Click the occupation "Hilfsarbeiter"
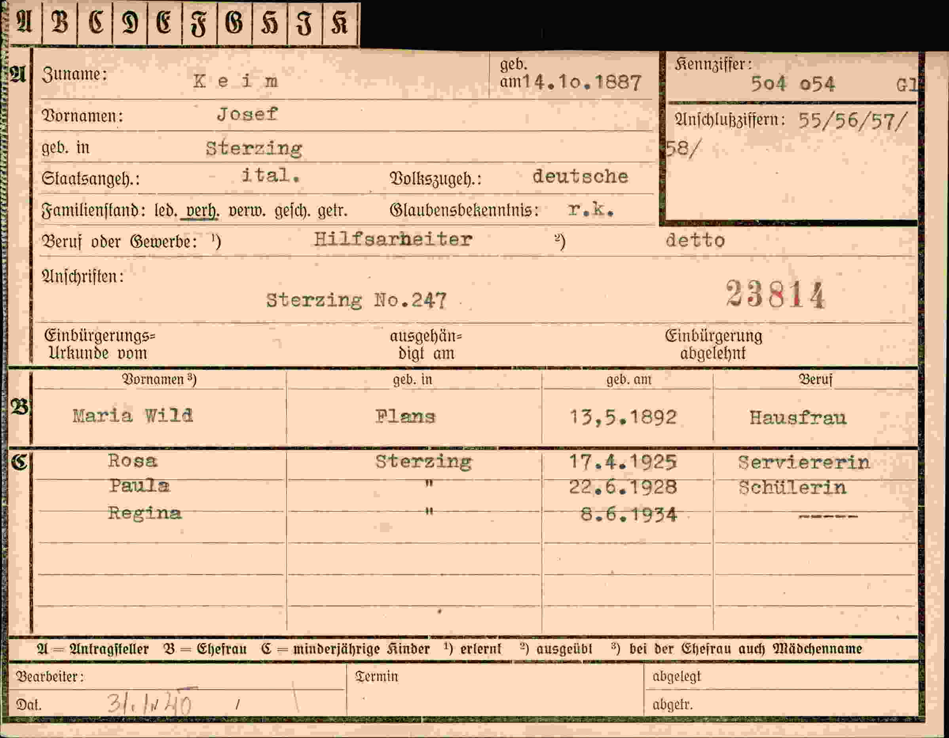Viewport: 949px width, 738px height. [x=393, y=240]
